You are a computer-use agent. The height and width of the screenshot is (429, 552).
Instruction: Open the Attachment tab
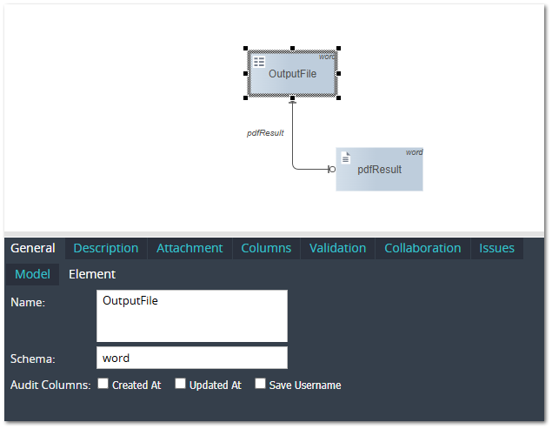[190, 248]
